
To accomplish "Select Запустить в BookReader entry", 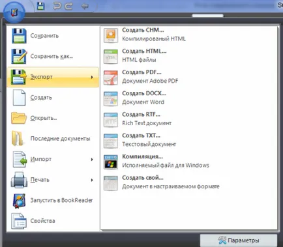I will 53,200.
